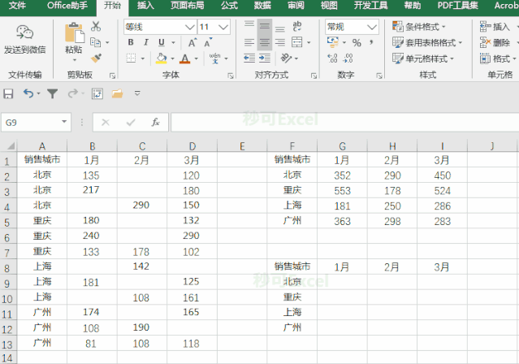Expand the Paste options arrow
The image size is (519, 364).
75,60
